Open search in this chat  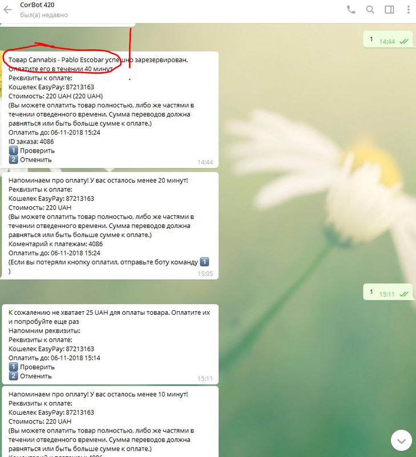pyautogui.click(x=370, y=10)
